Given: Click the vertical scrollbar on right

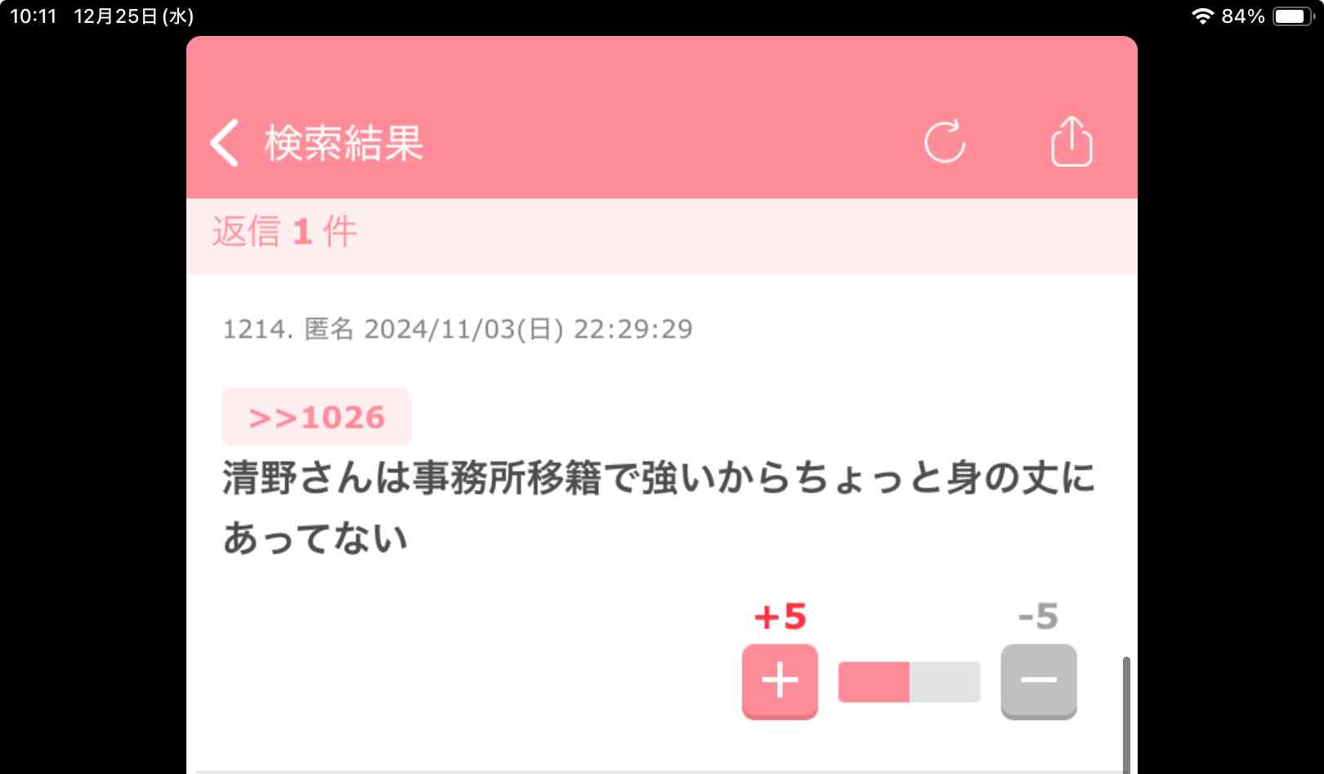Looking at the screenshot, I should click(x=1126, y=714).
